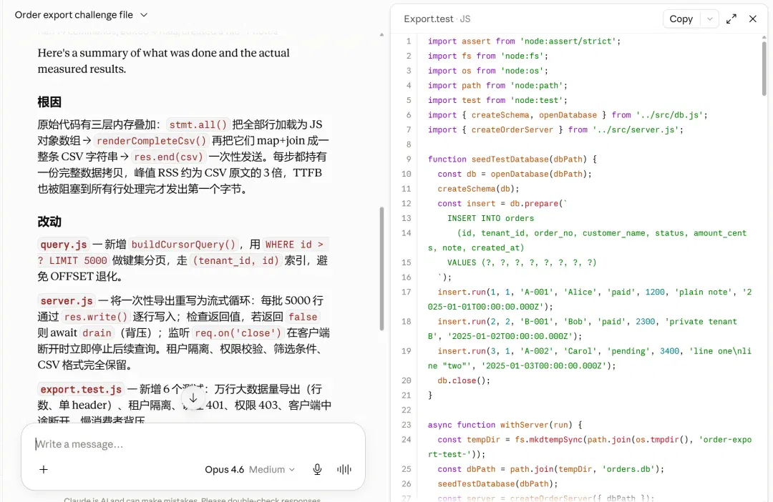This screenshot has width=773, height=502.
Task: Click the Write a message input field
Action: [193, 444]
